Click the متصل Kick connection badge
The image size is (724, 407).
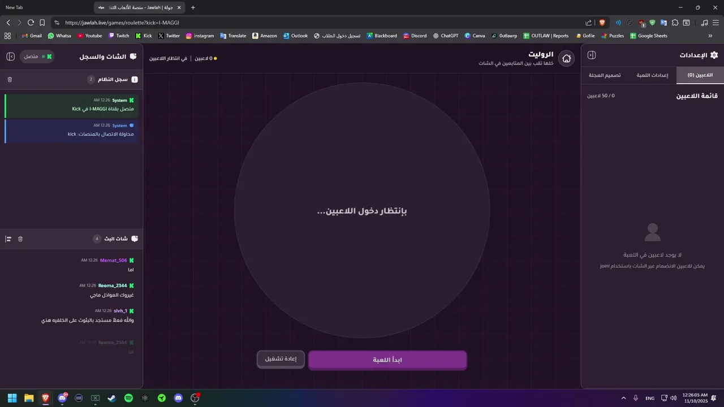38,57
